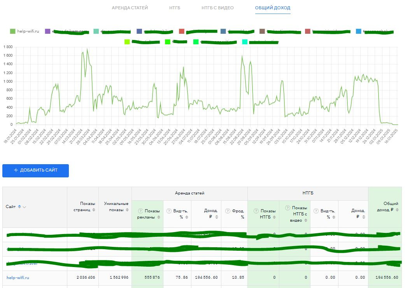Sort by Уникальные показы column
405x288 pixels.
coord(127,210)
